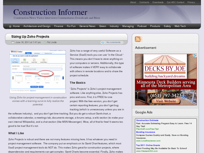Select General News in navigation
The image size is (204, 153).
(x=87, y=26)
